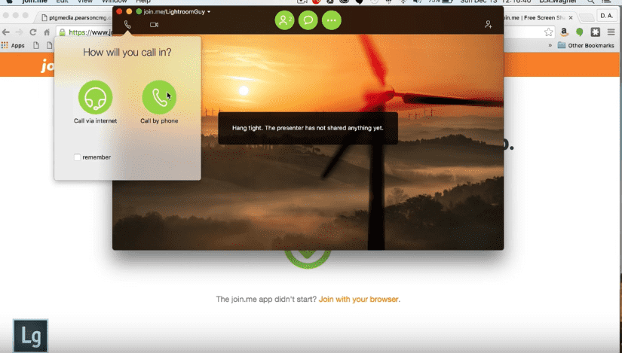The height and width of the screenshot is (353, 622).
Task: Open the Edit menu in menu bar
Action: 63,2
